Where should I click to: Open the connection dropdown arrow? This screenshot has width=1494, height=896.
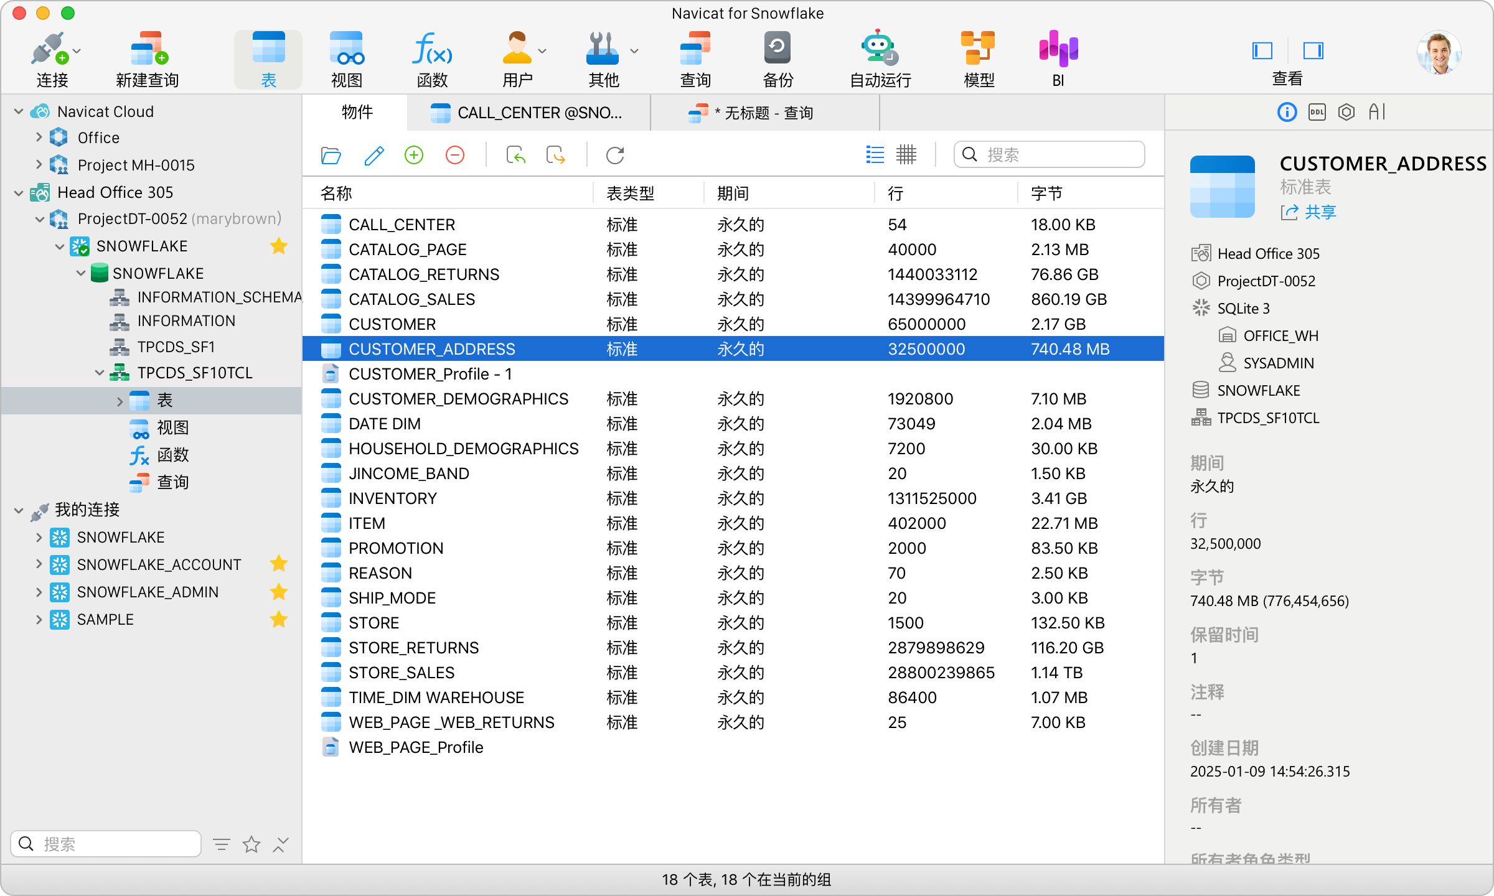coord(77,51)
